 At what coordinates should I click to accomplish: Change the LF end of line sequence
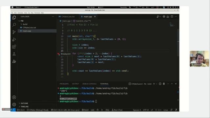pos(152,110)
